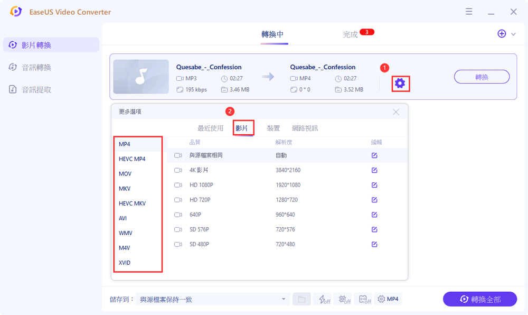Open the MP4 output format selector at bottom
Screen dimensions: 528x315
(388, 299)
